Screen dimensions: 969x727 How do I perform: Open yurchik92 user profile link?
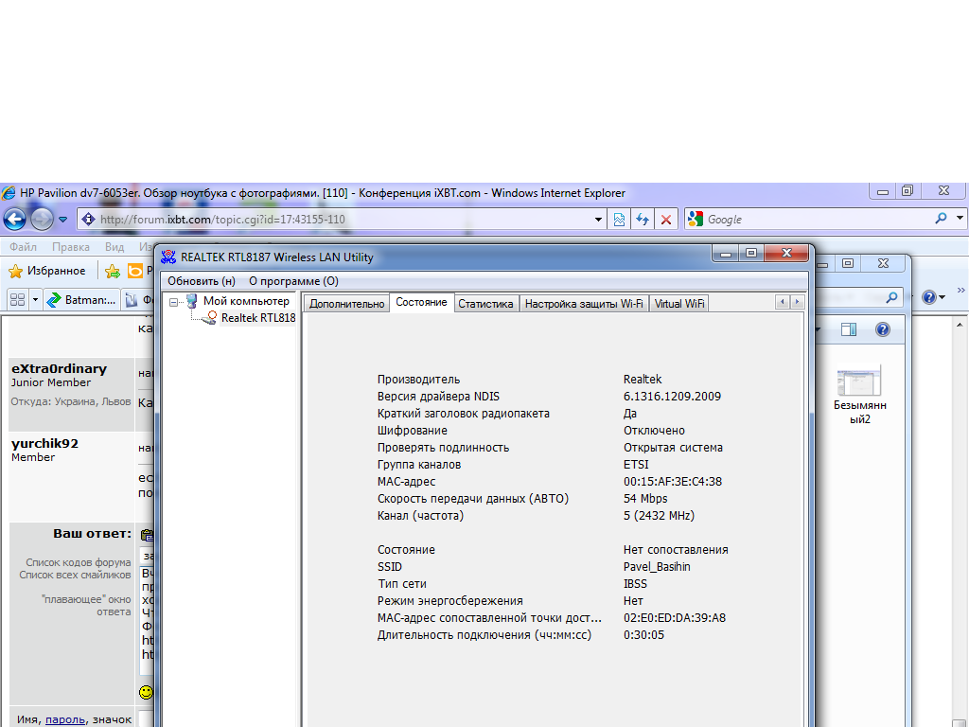click(44, 443)
